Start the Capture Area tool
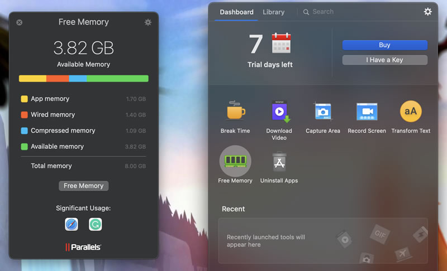447x271 pixels. click(323, 111)
